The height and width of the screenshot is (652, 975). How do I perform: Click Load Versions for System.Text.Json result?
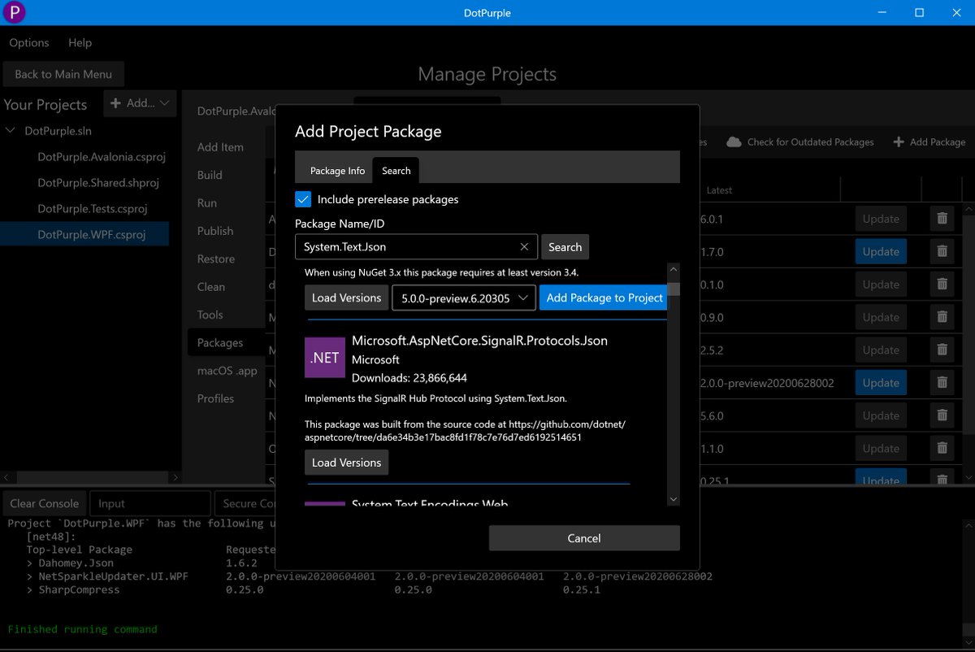coord(346,298)
